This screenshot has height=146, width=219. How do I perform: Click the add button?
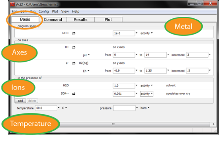coord(20,101)
